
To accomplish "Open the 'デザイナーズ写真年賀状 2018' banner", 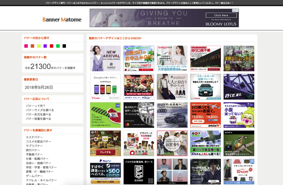I will pos(139,143).
